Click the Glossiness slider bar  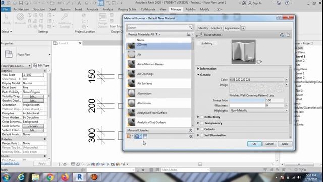coord(247,105)
